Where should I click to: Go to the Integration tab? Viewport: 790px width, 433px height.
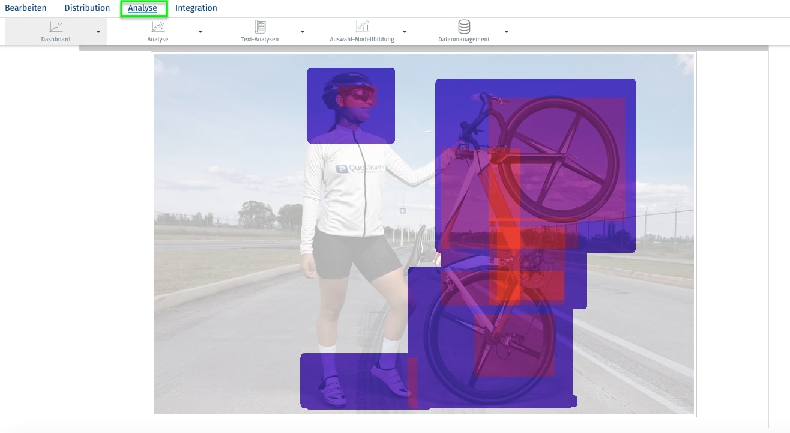[196, 8]
